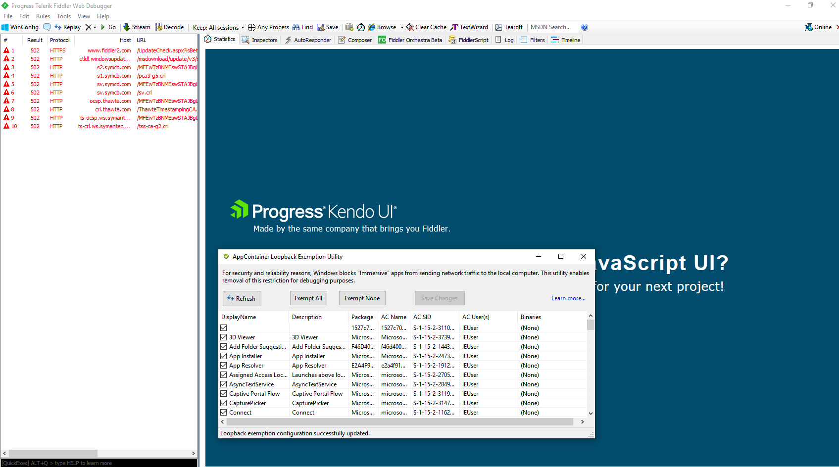Switch to the Log tab
This screenshot has height=467, width=839.
point(504,40)
